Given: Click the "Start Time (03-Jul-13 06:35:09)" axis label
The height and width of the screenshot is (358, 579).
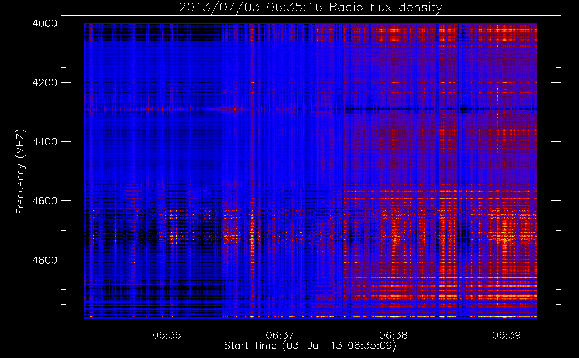Looking at the screenshot, I should [310, 346].
